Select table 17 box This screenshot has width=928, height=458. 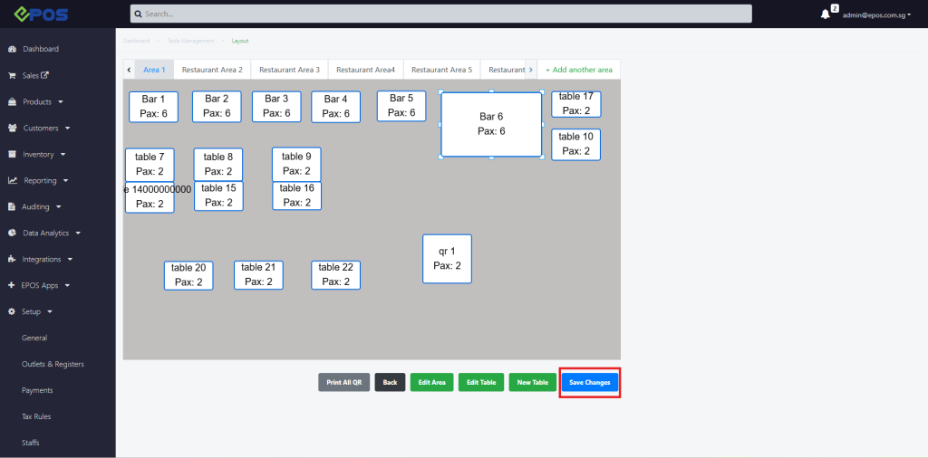tap(575, 104)
